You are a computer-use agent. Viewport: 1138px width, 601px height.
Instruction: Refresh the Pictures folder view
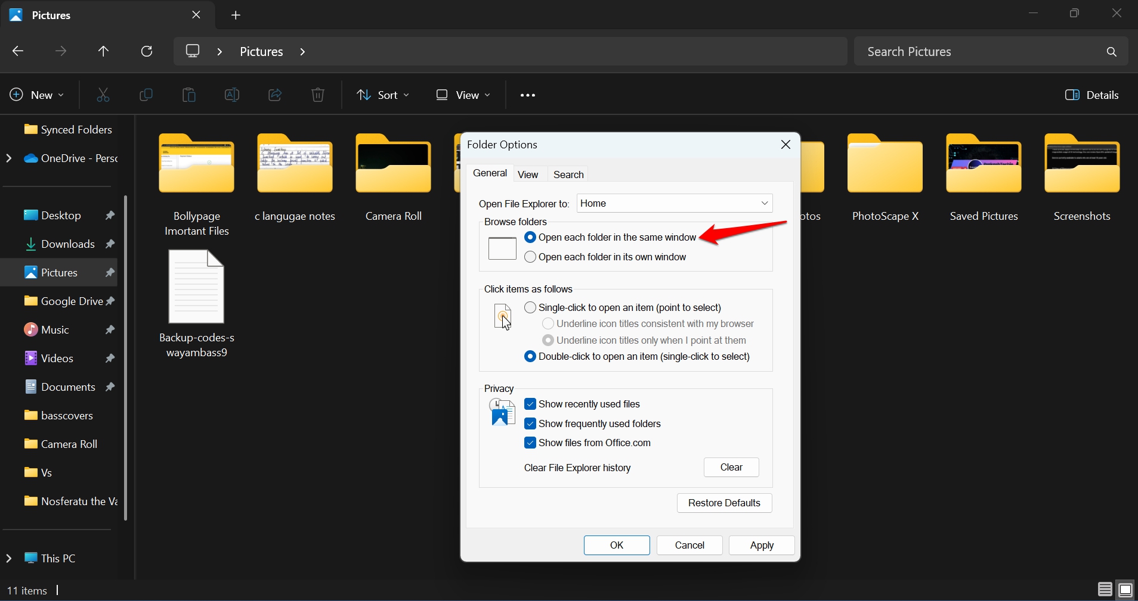[146, 51]
